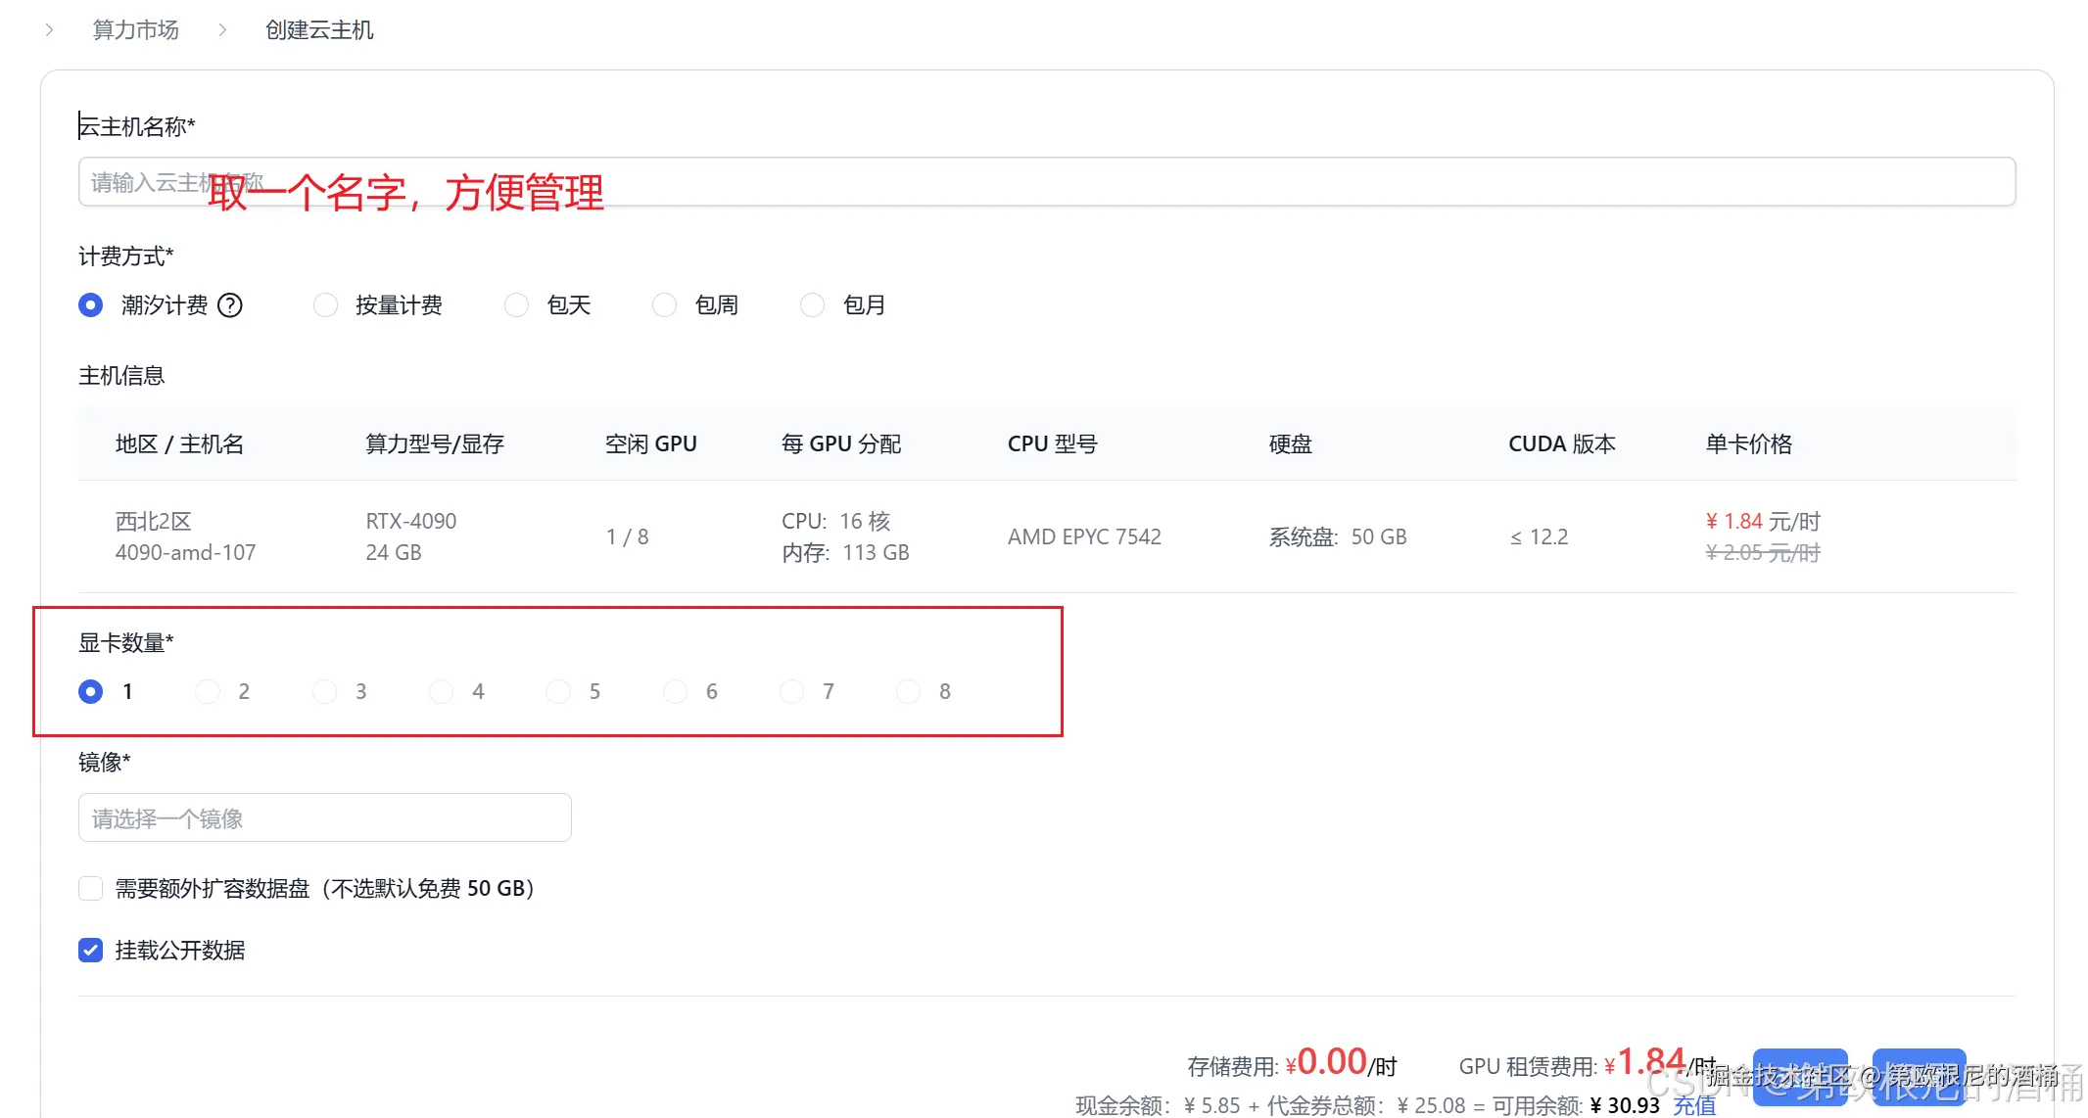Image resolution: width=2088 pixels, height=1118 pixels.
Task: Choose 包周 weekly billing option
Action: point(664,305)
